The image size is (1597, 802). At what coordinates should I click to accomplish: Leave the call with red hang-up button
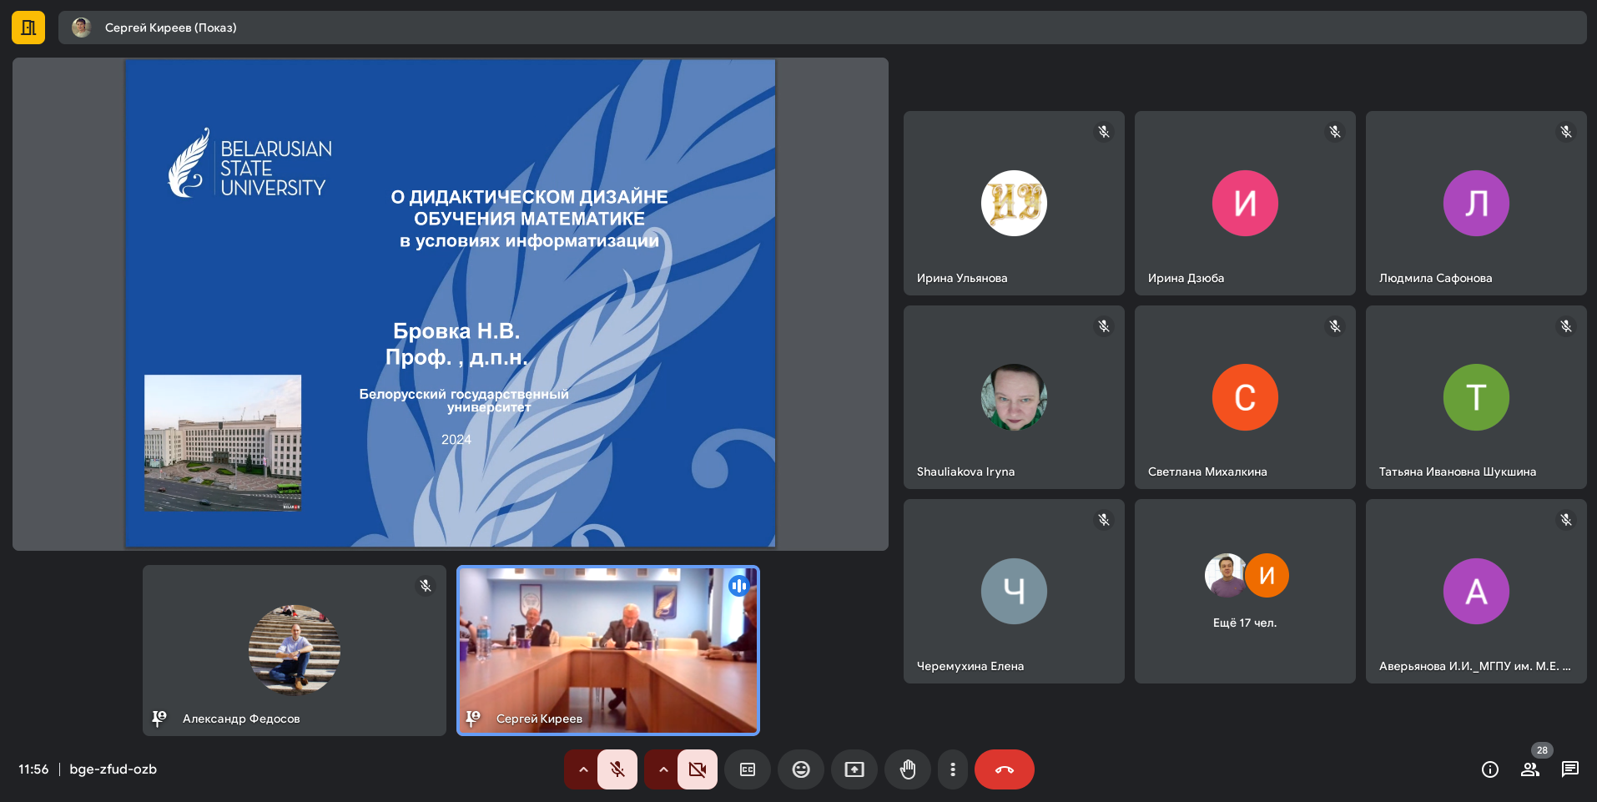click(x=1004, y=769)
